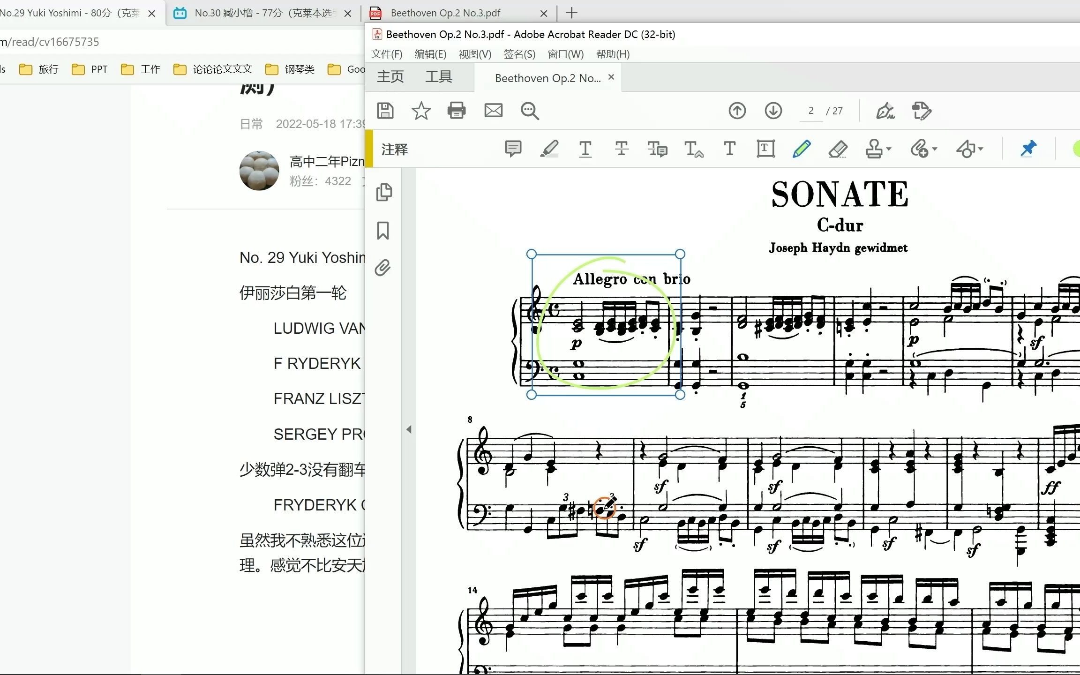The height and width of the screenshot is (675, 1080).
Task: Open the 帮助(H) menu
Action: point(613,54)
